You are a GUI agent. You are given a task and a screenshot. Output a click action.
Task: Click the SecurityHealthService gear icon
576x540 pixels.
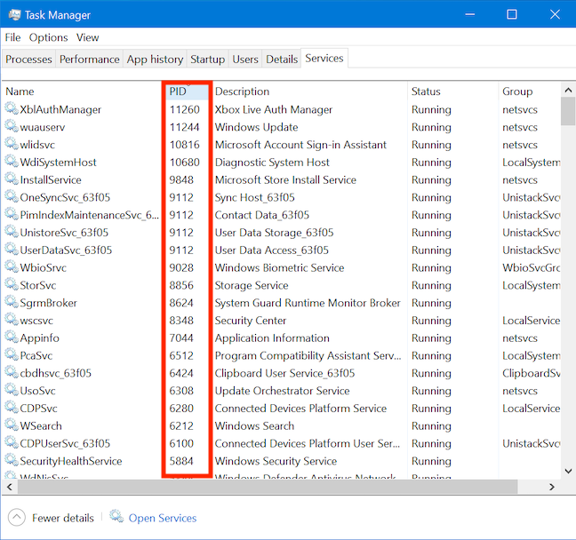(12, 460)
